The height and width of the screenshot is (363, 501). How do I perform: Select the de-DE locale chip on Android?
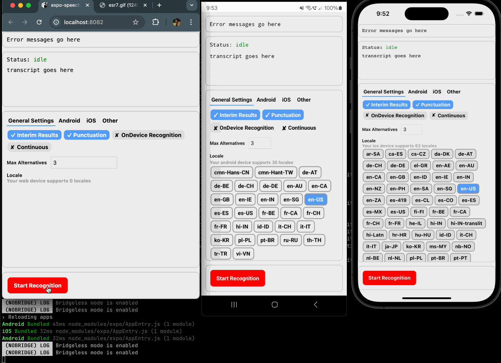[x=270, y=186]
